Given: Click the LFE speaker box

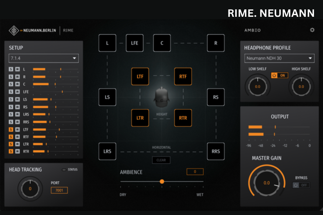Looking at the screenshot, I should click(x=135, y=43).
